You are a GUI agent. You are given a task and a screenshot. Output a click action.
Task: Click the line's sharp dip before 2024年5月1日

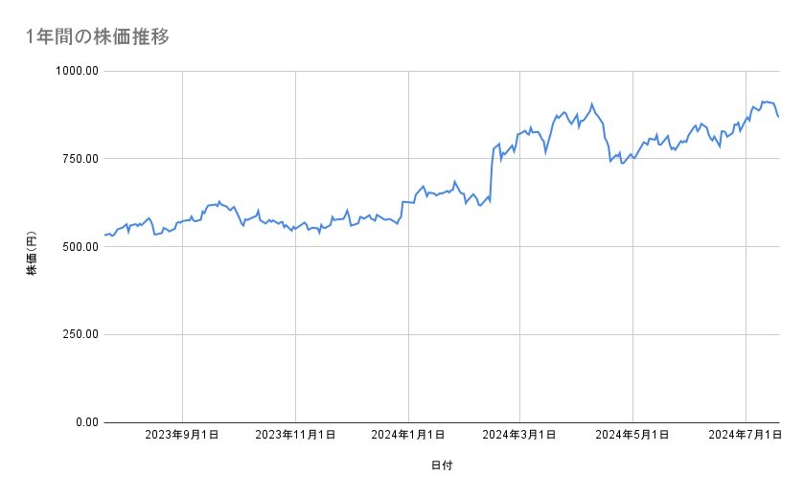610,160
